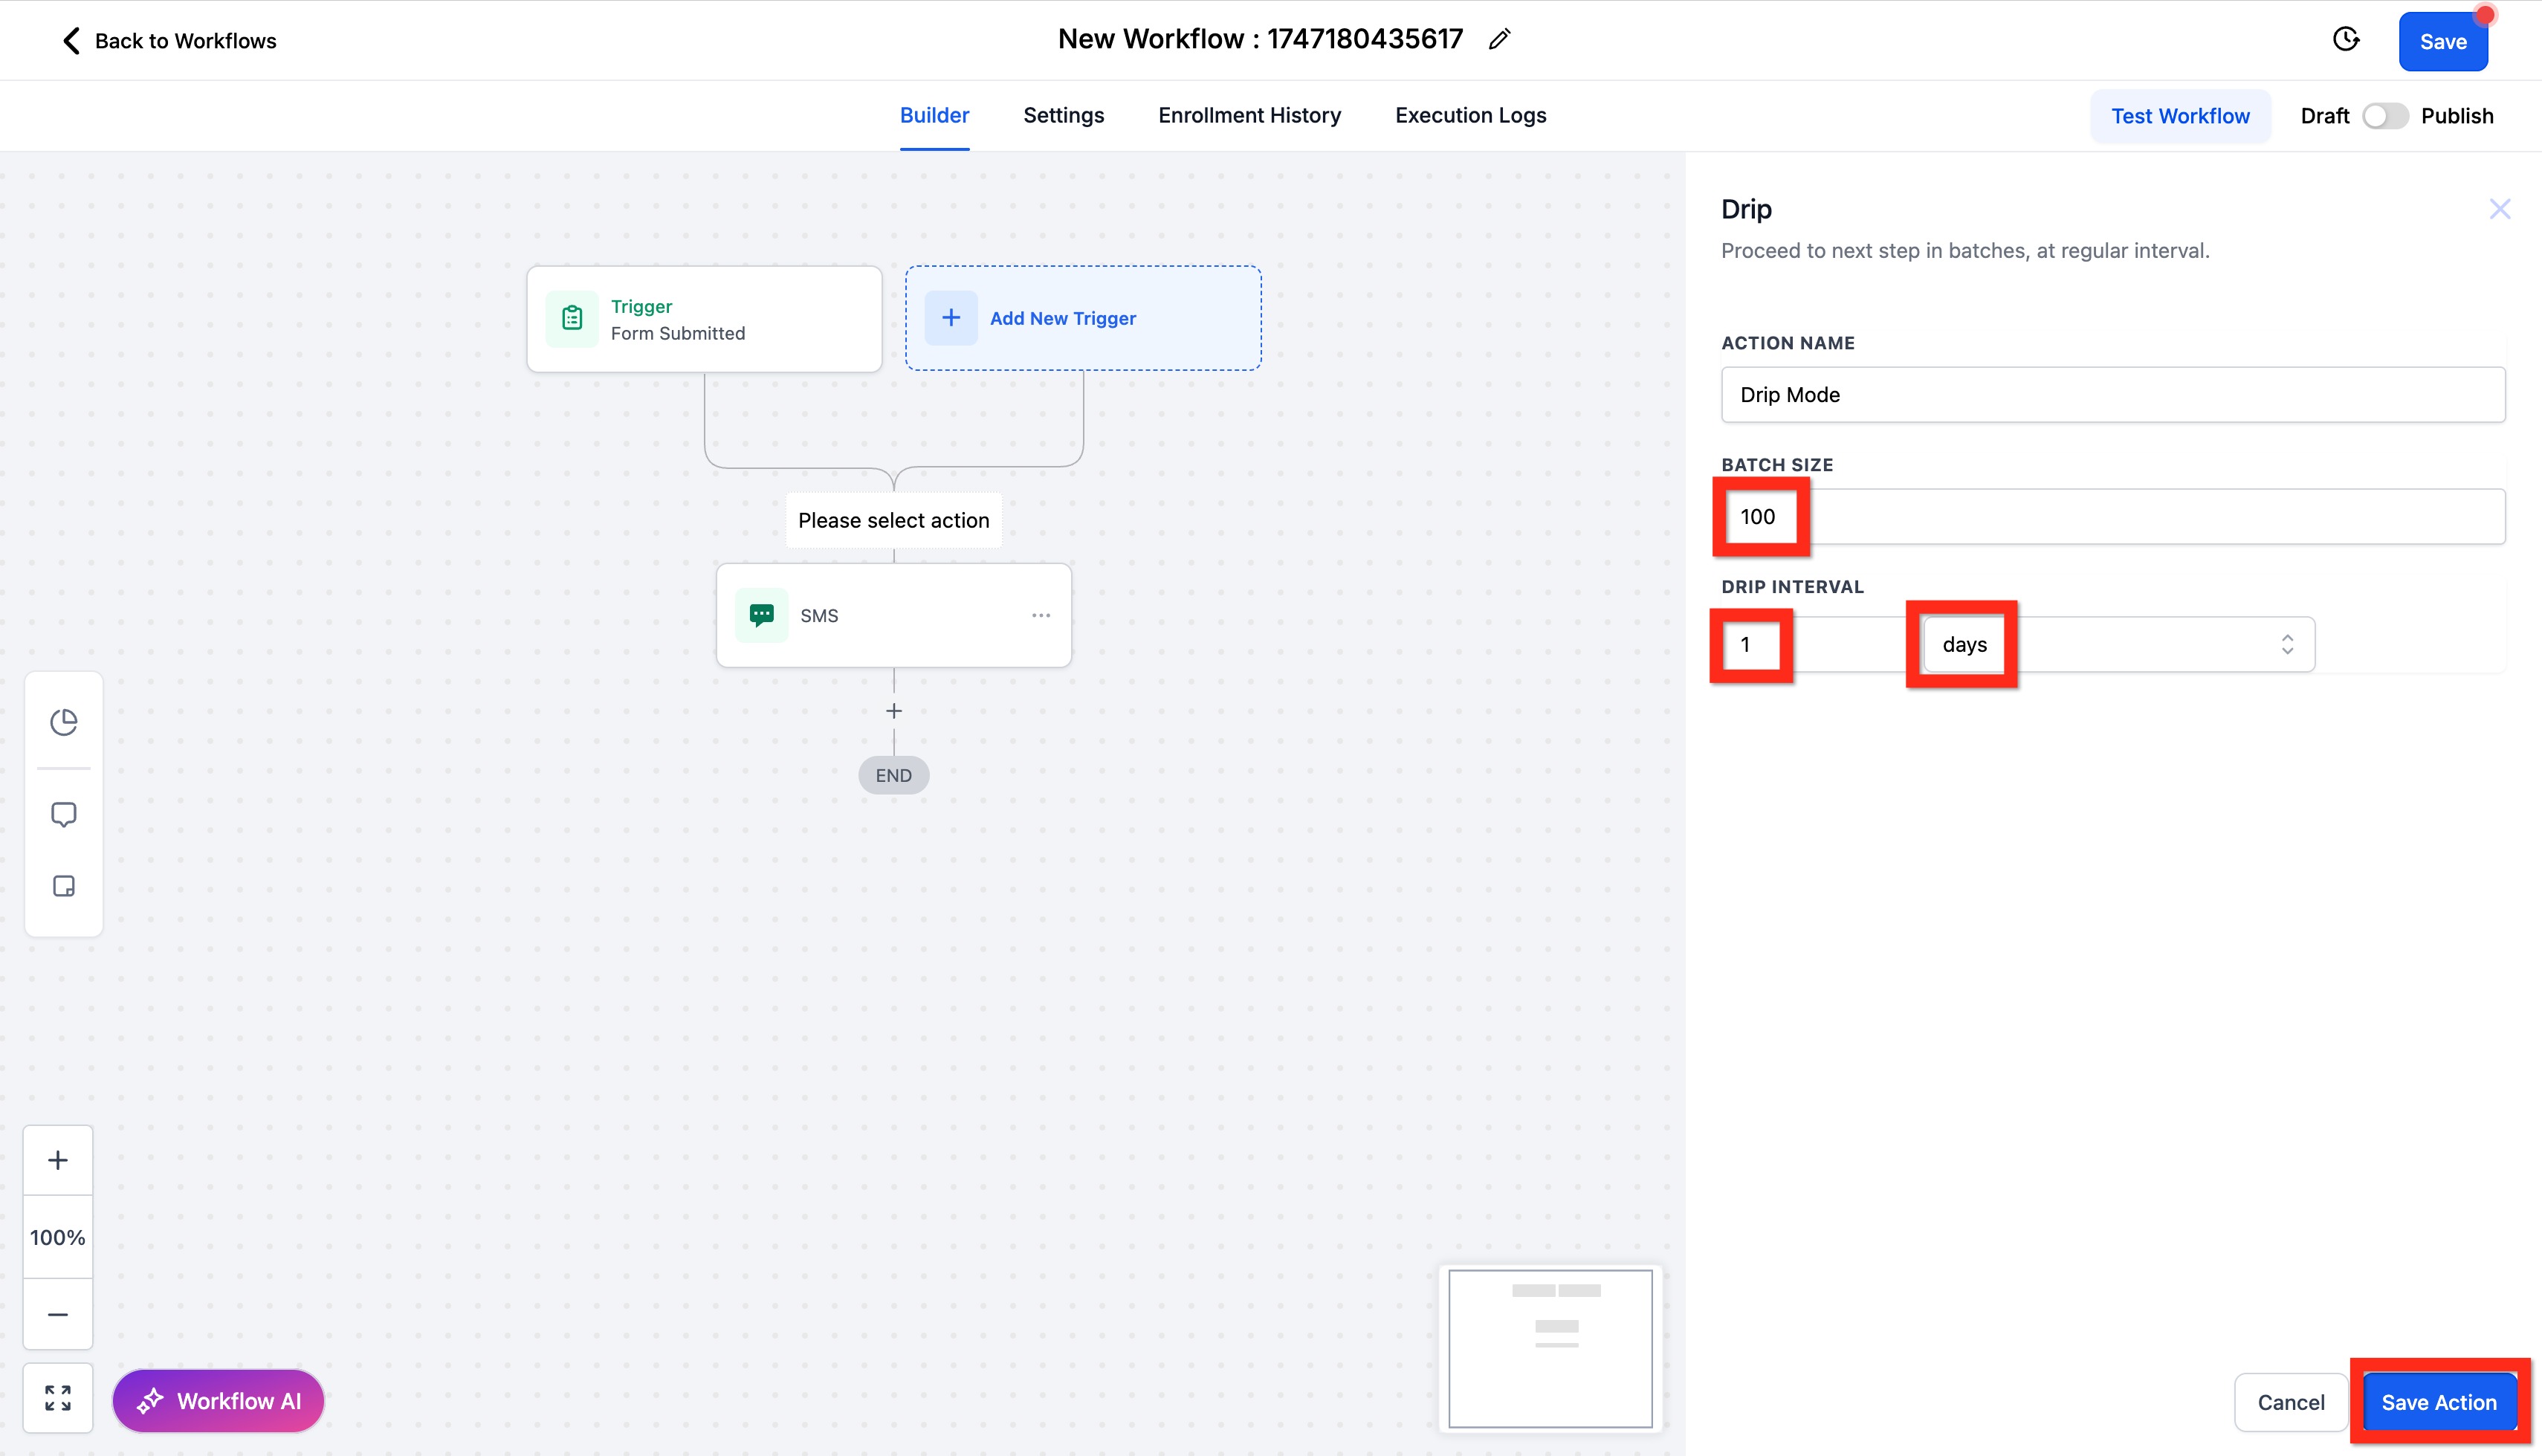Click the stats pie chart icon in sidebar
The image size is (2542, 1456).
tap(64, 722)
